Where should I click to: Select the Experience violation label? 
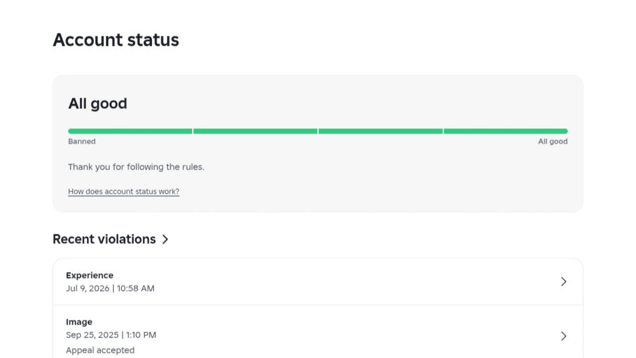click(90, 275)
